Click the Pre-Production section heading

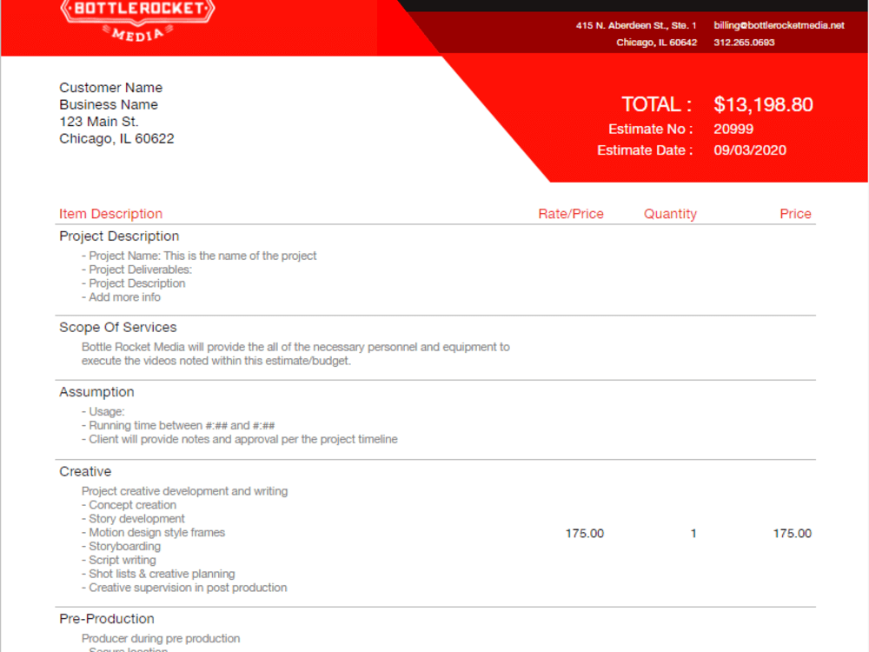[x=107, y=619]
